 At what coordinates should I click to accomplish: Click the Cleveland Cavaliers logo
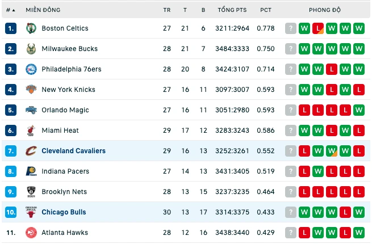coord(31,151)
